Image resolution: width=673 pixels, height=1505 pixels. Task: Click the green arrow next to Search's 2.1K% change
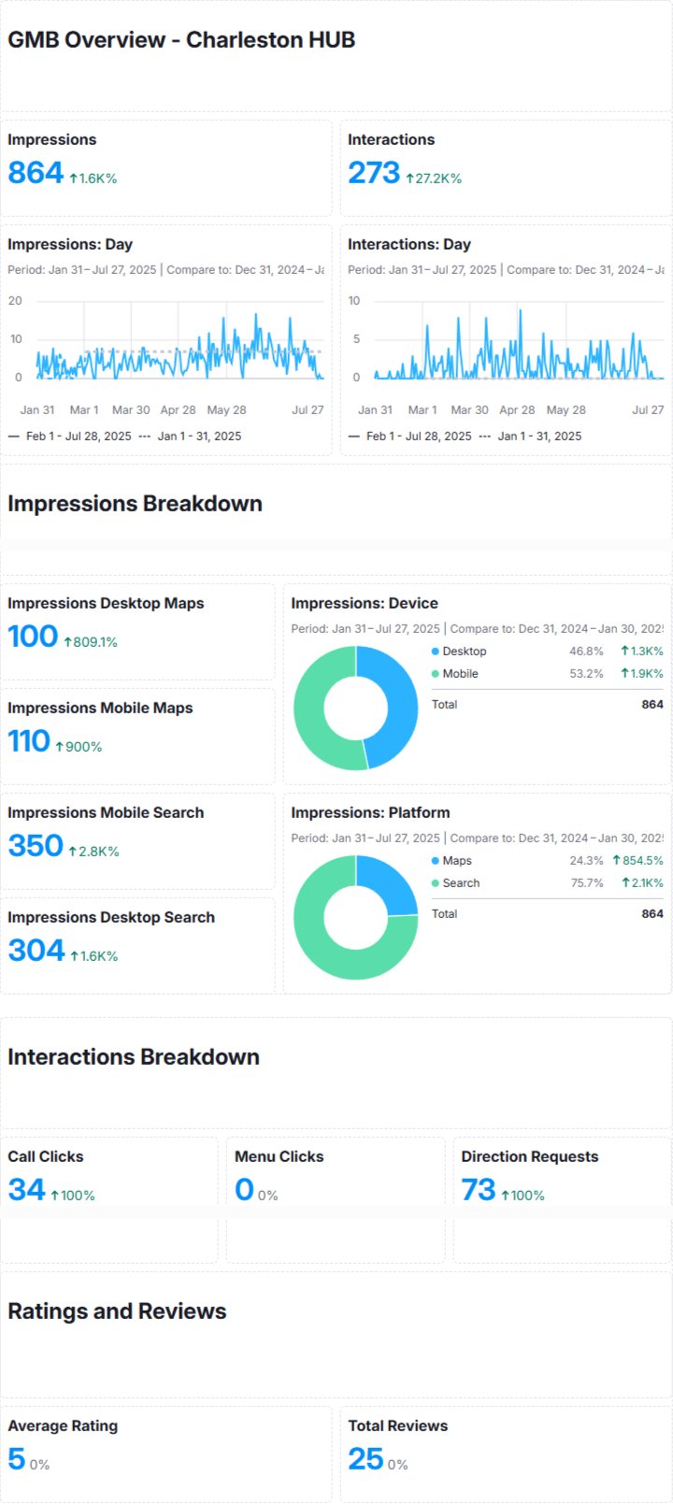click(624, 883)
